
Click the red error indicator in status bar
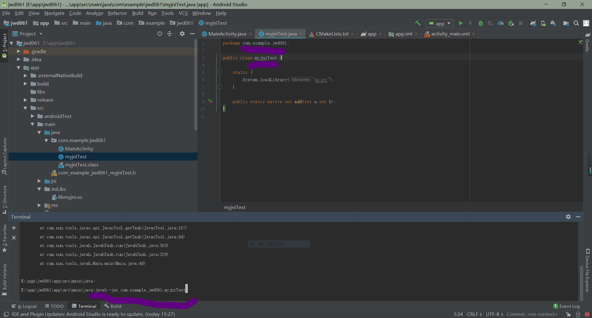[x=587, y=314]
